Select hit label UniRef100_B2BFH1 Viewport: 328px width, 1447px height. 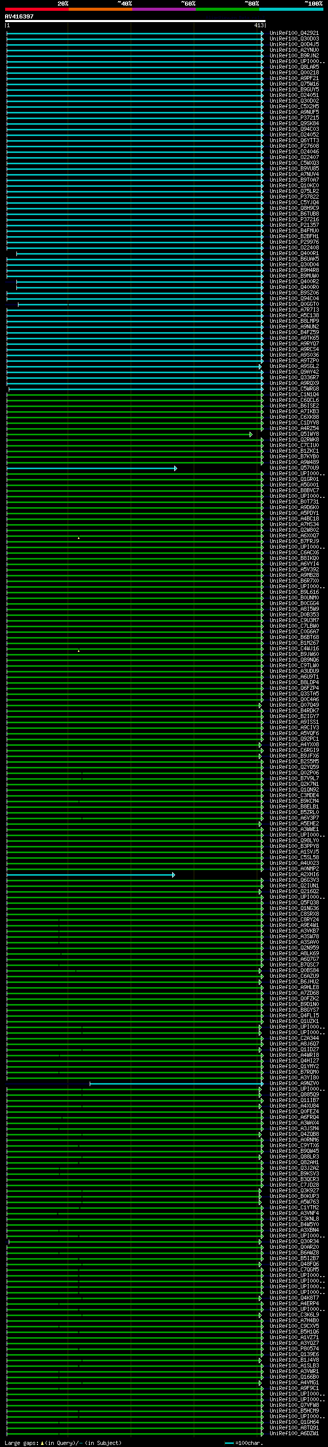(294, 237)
